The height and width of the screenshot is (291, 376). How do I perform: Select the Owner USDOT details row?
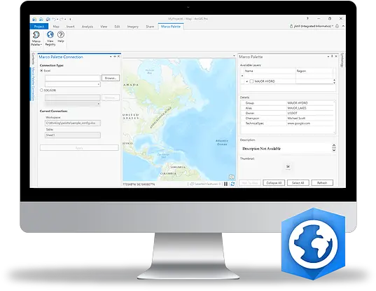pos(287,113)
